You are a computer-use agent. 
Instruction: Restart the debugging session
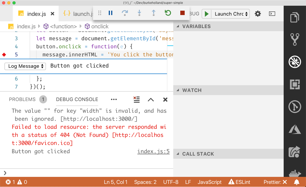pos(168,13)
